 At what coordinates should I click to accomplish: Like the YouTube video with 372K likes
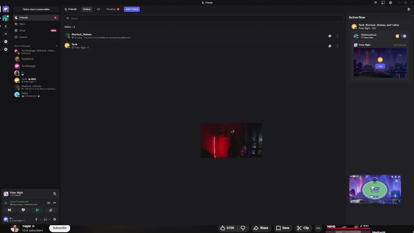(x=227, y=228)
